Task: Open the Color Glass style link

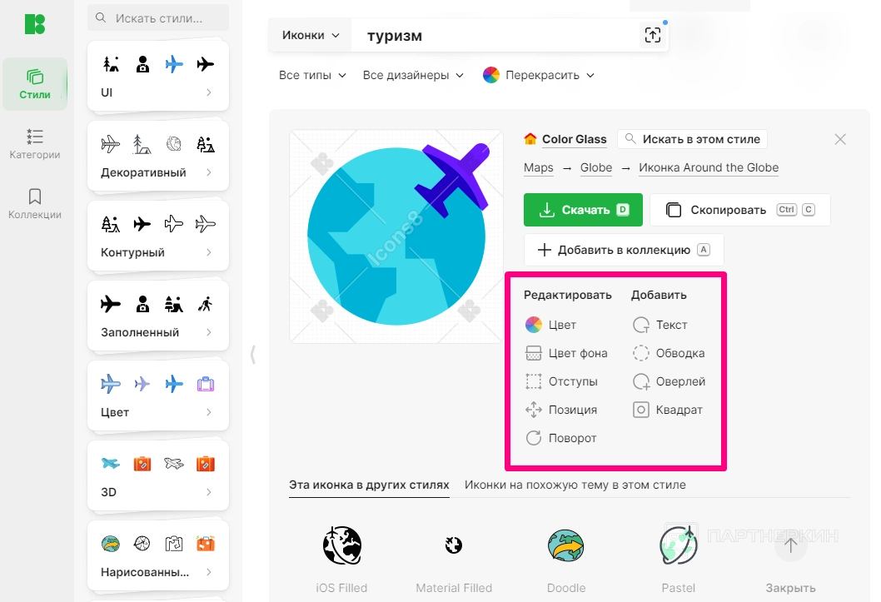Action: coord(575,139)
